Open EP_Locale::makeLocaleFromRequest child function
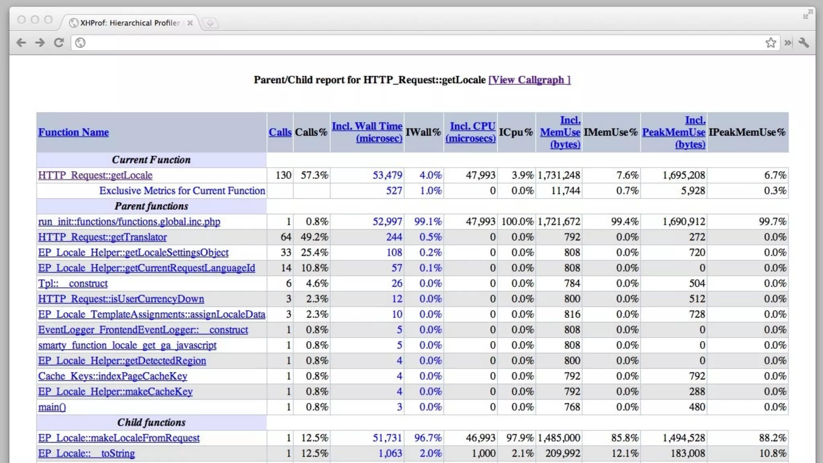Image resolution: width=823 pixels, height=463 pixels. [x=119, y=438]
